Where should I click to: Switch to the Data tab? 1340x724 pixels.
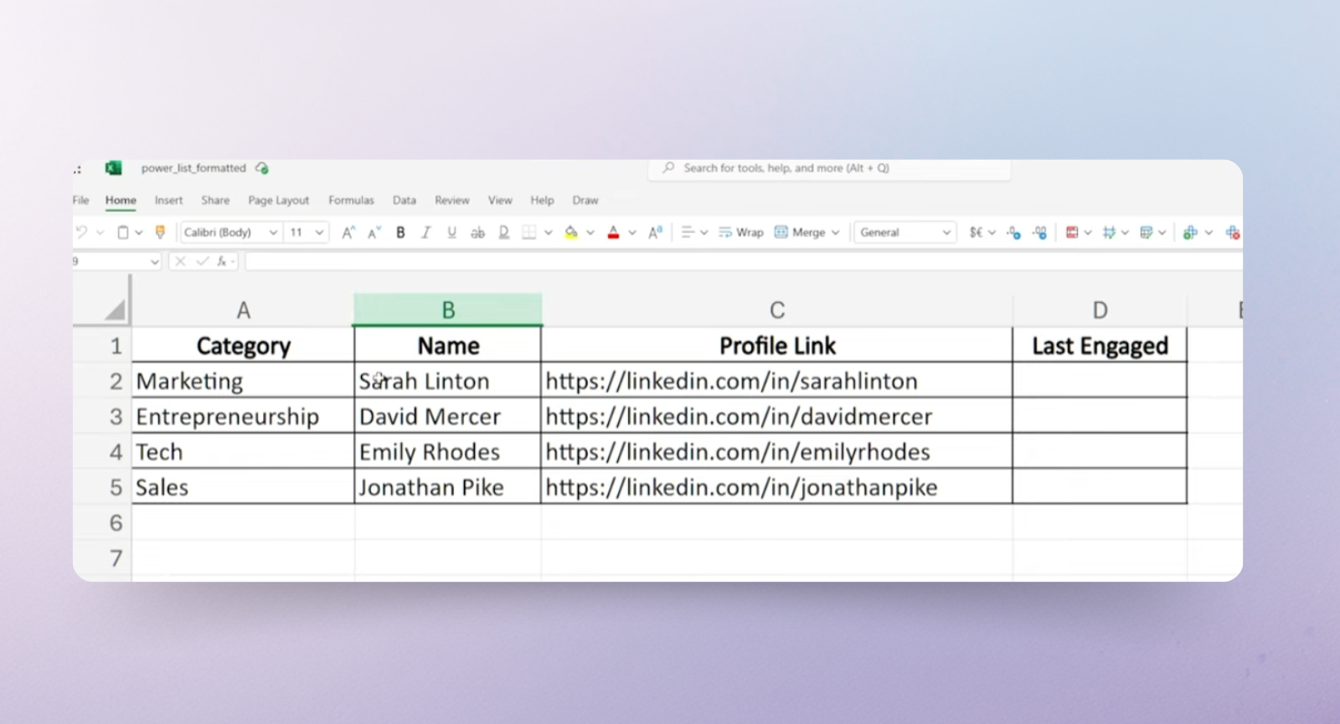coord(405,200)
